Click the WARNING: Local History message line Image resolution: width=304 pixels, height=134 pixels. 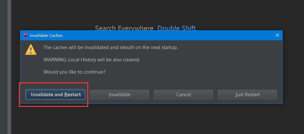[92, 60]
